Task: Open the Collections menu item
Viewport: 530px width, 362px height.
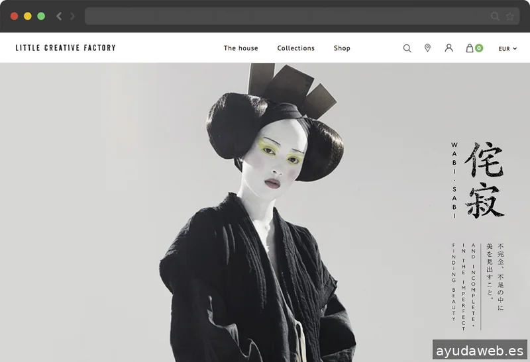Action: (x=295, y=48)
